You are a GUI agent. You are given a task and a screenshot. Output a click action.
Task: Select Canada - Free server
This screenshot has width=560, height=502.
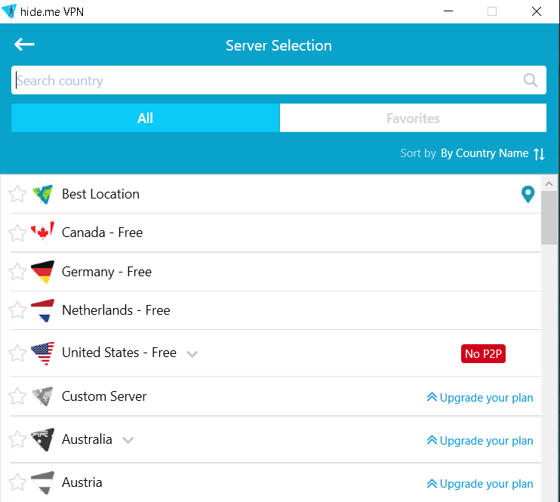(275, 233)
